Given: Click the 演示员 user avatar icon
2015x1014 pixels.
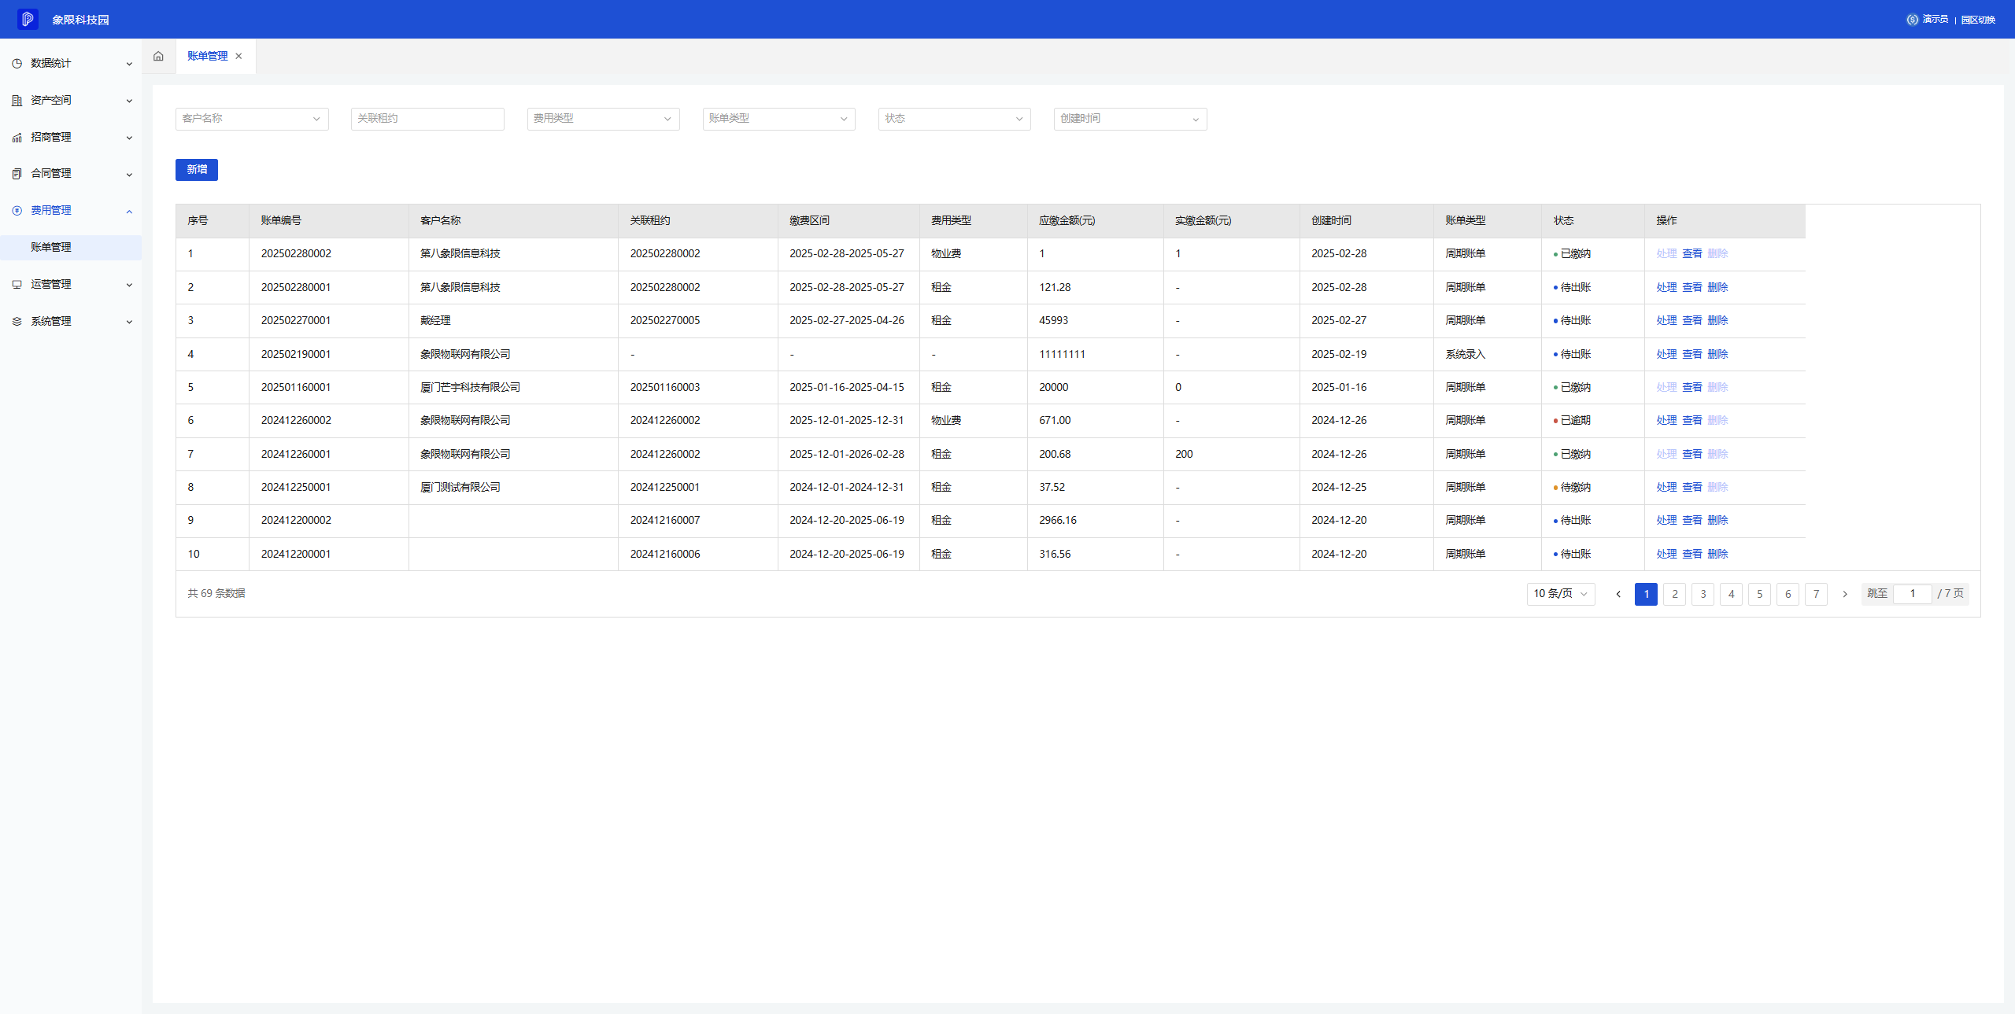Looking at the screenshot, I should 1912,20.
